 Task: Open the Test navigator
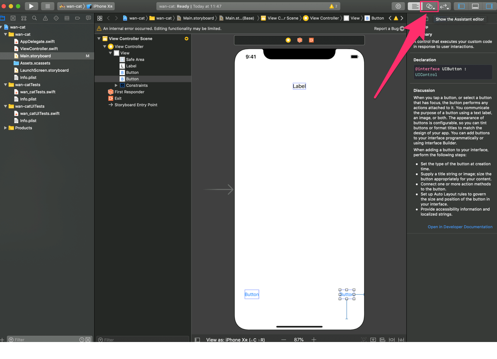[x=56, y=18]
